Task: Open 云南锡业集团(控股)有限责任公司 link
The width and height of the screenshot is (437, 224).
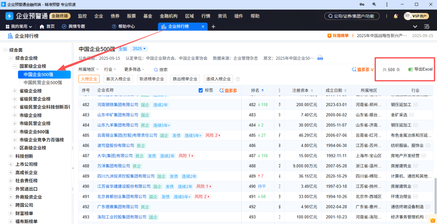Action: tap(127, 135)
